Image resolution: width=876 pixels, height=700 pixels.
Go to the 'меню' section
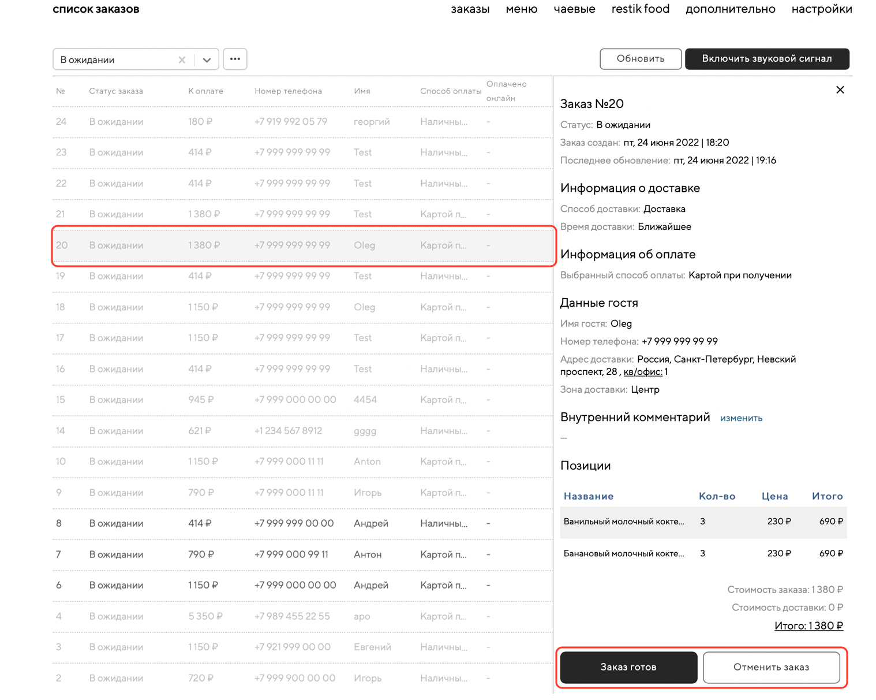click(x=521, y=9)
